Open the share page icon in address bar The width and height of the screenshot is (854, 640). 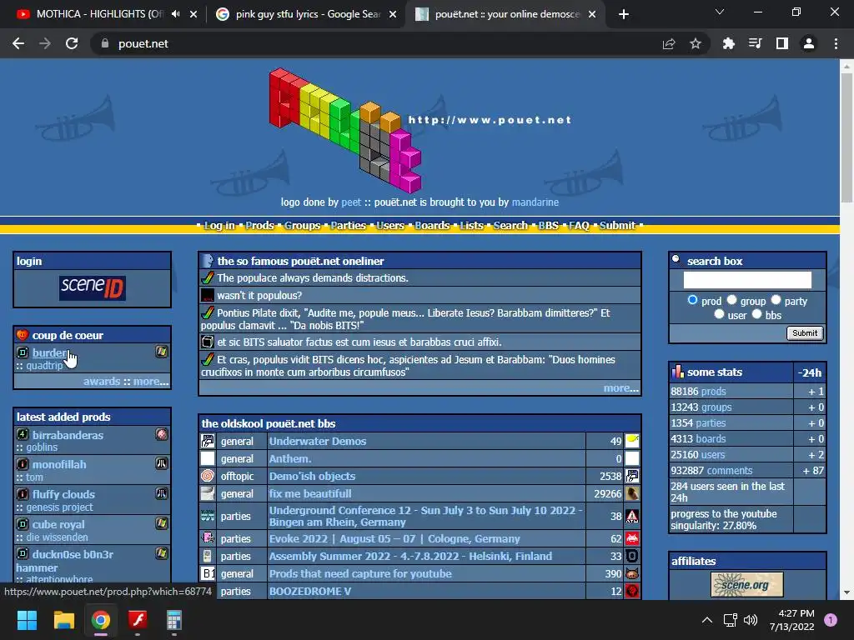pyautogui.click(x=669, y=43)
